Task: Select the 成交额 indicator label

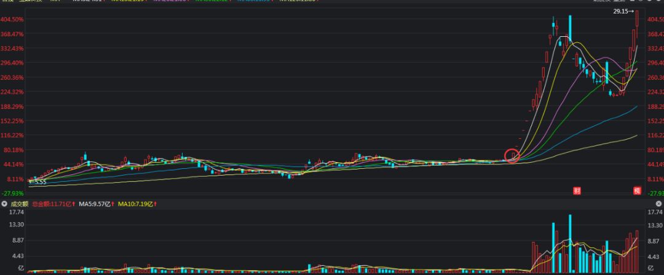Action: coord(20,204)
